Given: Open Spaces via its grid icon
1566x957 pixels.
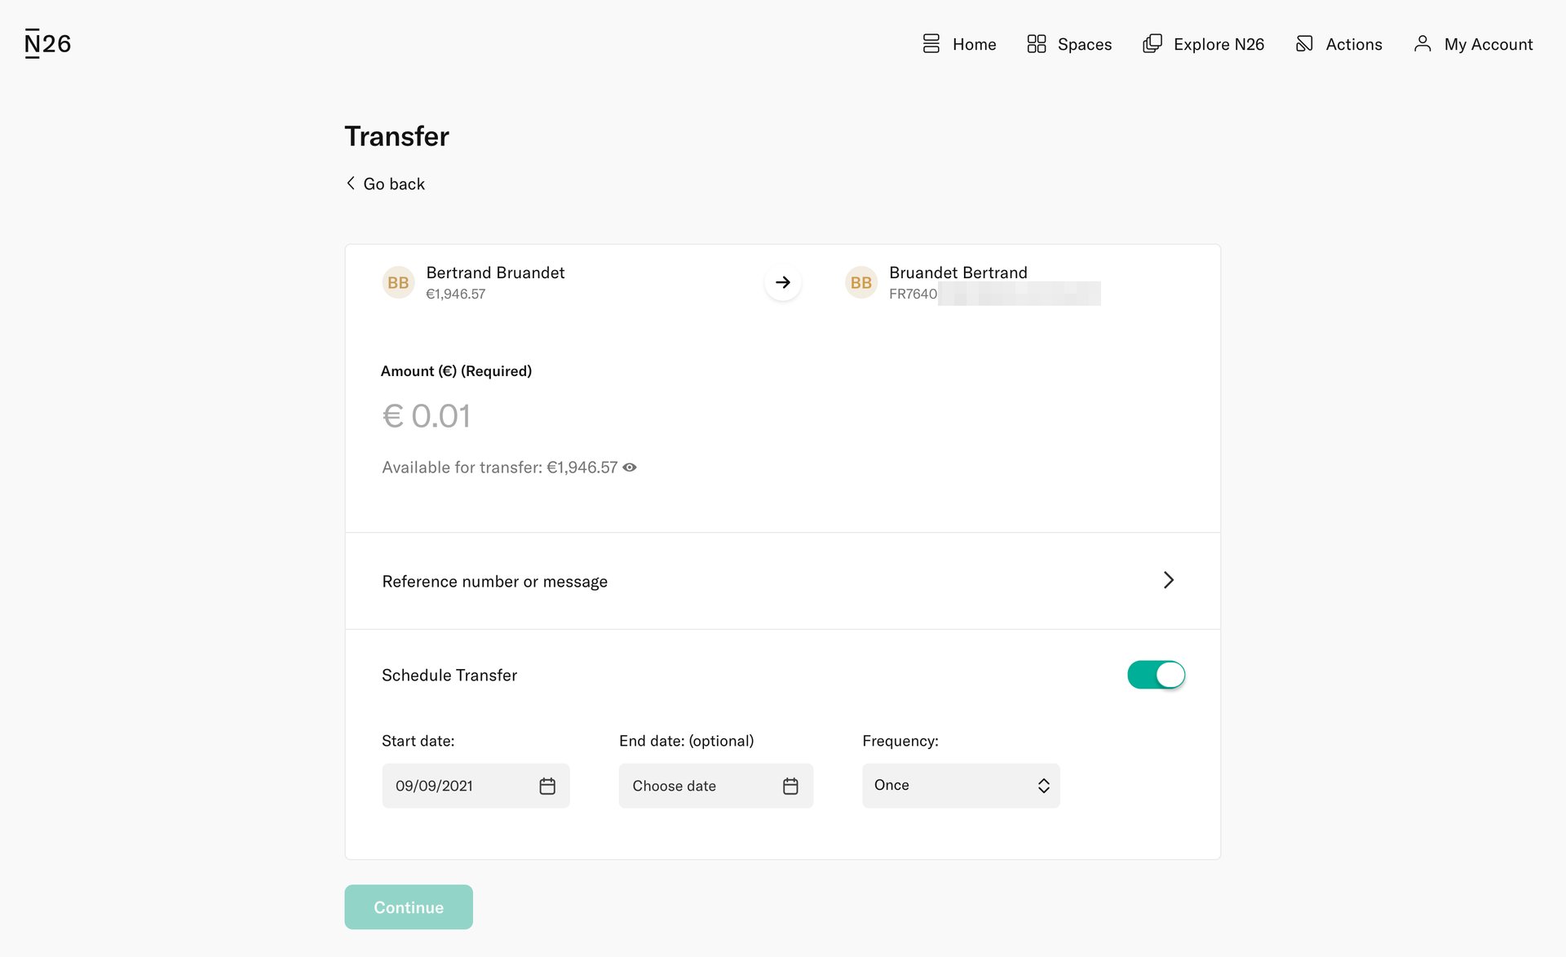Looking at the screenshot, I should point(1037,43).
